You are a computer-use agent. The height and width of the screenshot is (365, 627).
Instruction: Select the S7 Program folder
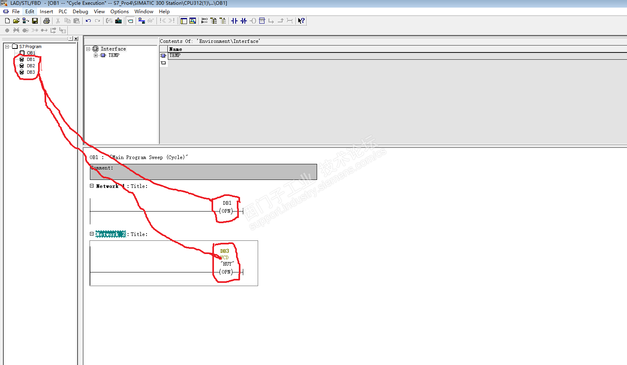click(x=30, y=46)
